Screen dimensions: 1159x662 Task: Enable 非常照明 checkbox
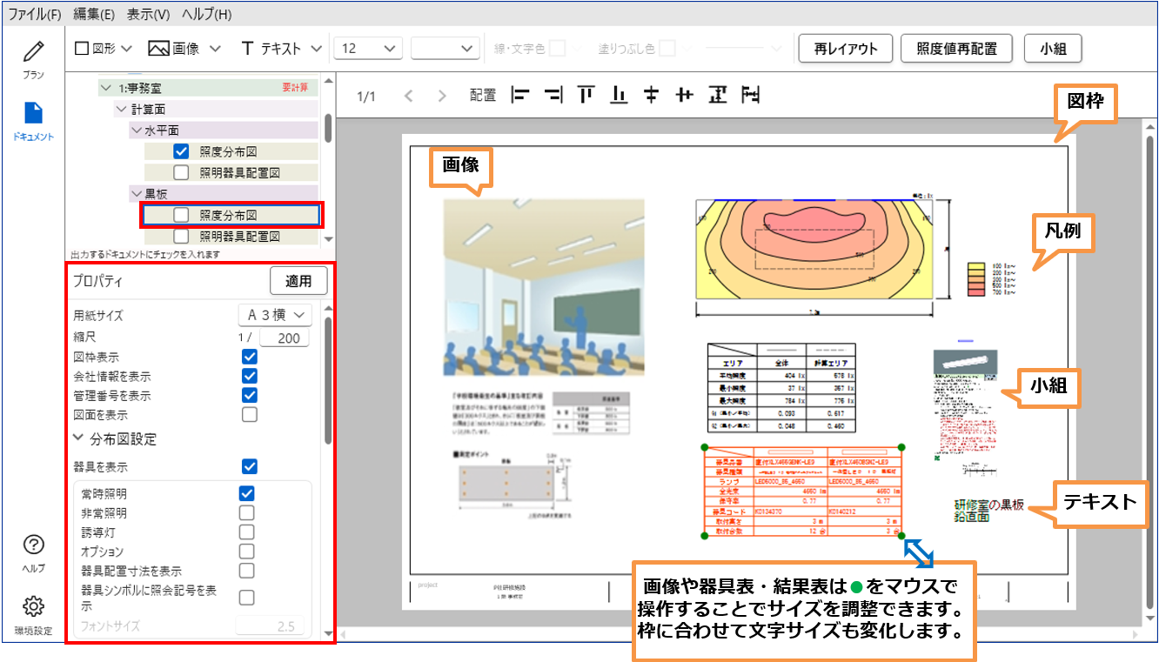[247, 513]
